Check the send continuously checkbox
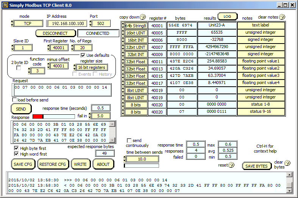 click(129, 140)
